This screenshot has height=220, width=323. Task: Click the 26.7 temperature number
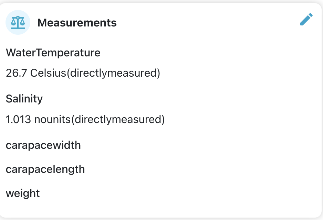coord(17,73)
